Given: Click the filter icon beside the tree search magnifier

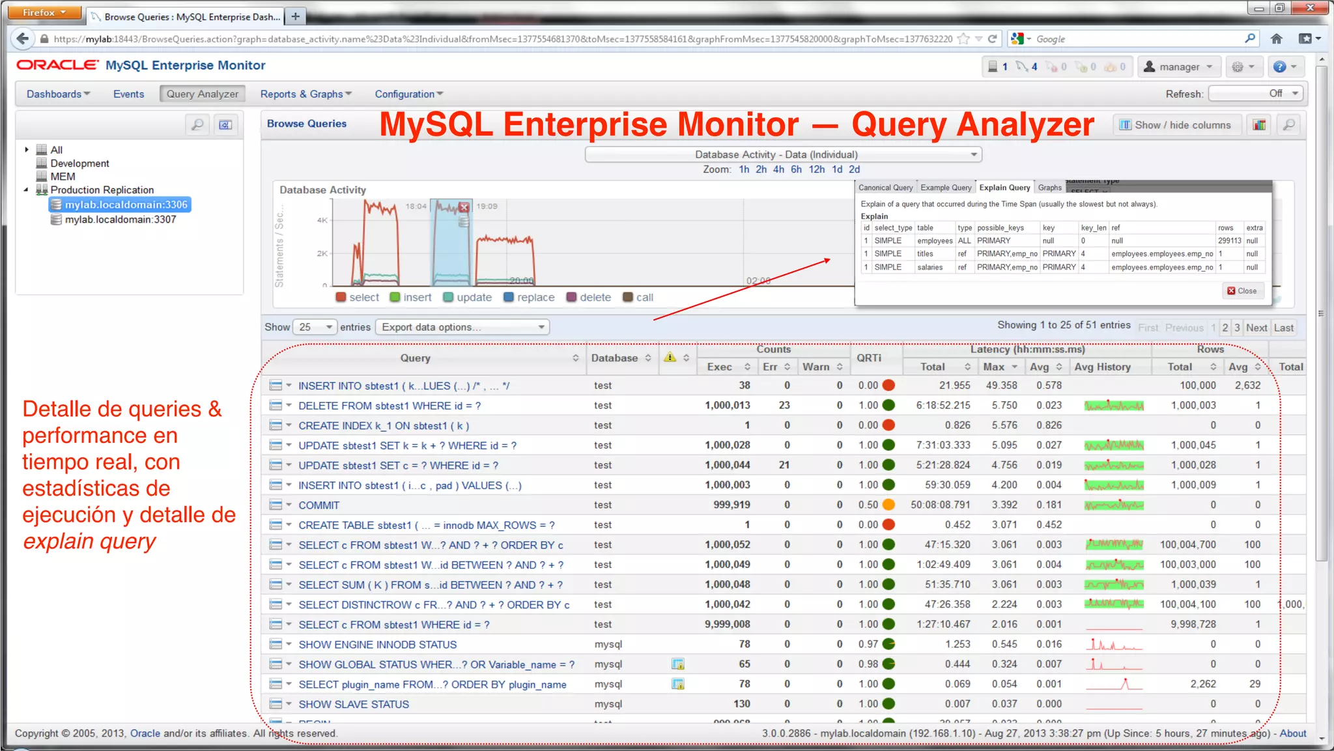Looking at the screenshot, I should pos(225,124).
